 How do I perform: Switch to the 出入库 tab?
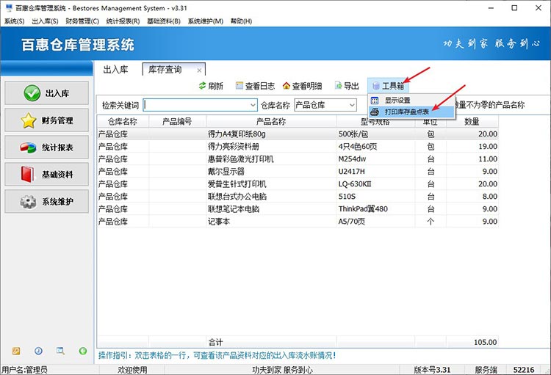pos(115,70)
